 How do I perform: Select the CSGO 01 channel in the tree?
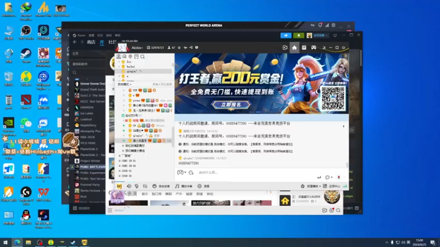pos(125,171)
